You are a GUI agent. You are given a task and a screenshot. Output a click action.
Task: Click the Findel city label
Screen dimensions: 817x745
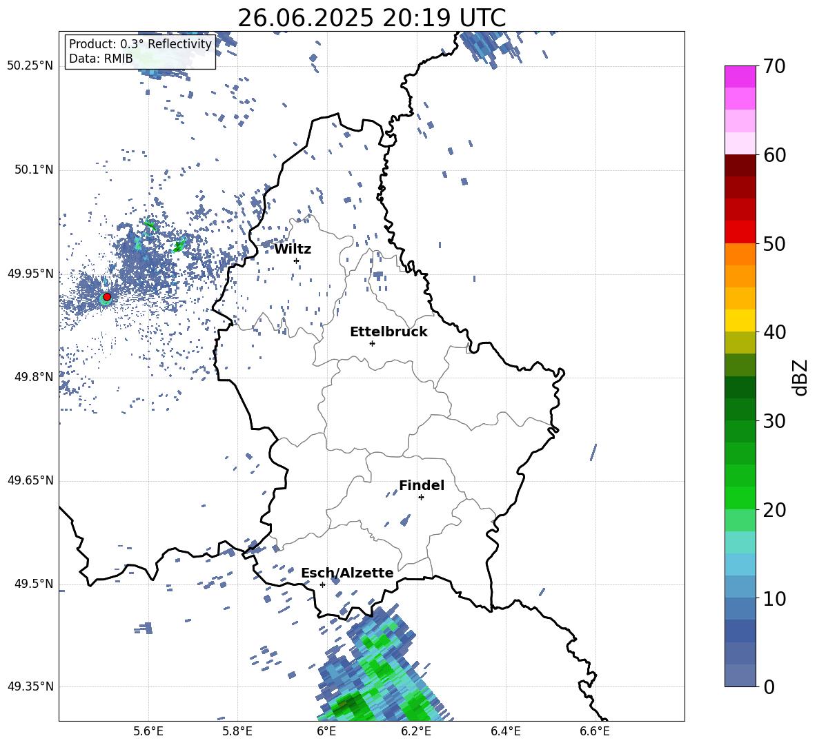(x=422, y=485)
